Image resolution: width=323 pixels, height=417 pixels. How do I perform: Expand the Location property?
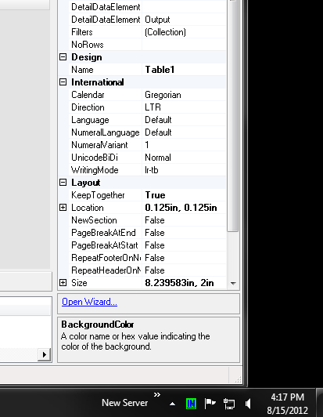[x=63, y=208]
